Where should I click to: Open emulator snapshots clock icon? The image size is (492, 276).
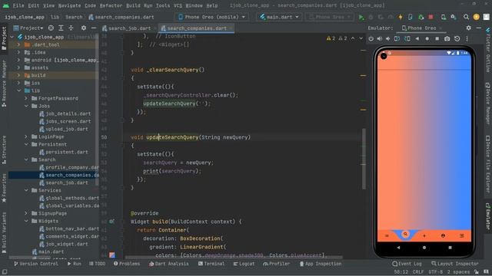(x=457, y=39)
